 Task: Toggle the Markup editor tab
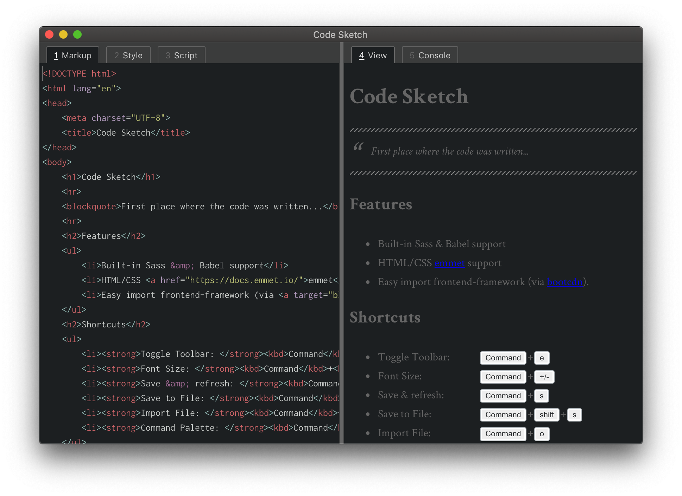[x=72, y=56]
